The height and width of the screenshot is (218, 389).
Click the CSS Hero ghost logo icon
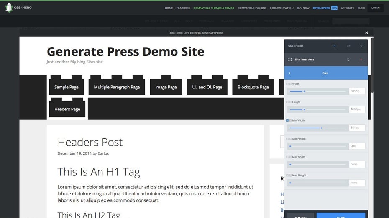[9, 8]
